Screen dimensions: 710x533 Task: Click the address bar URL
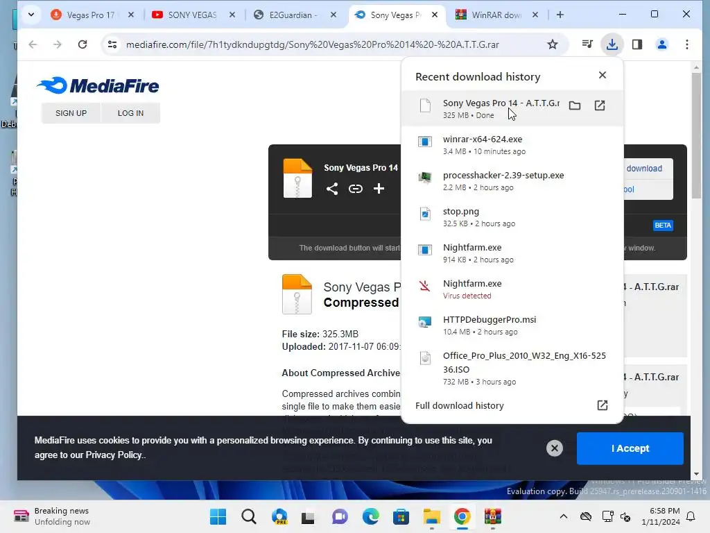(x=313, y=44)
